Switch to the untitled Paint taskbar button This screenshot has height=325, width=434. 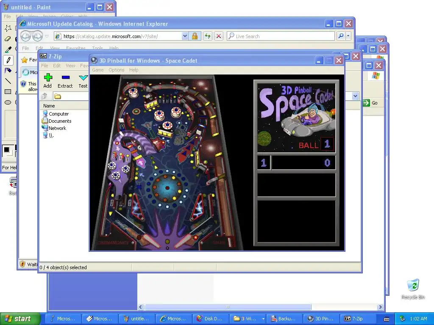[x=136, y=319]
